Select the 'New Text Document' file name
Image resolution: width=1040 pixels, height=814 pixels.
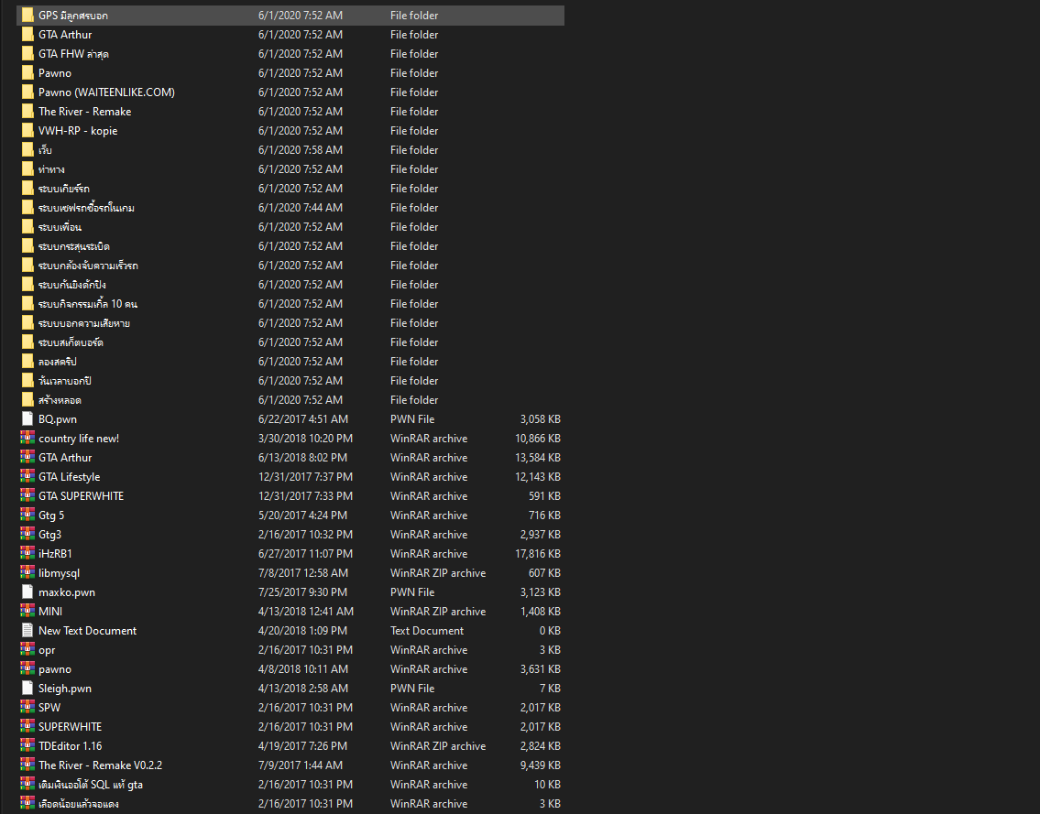[88, 630]
